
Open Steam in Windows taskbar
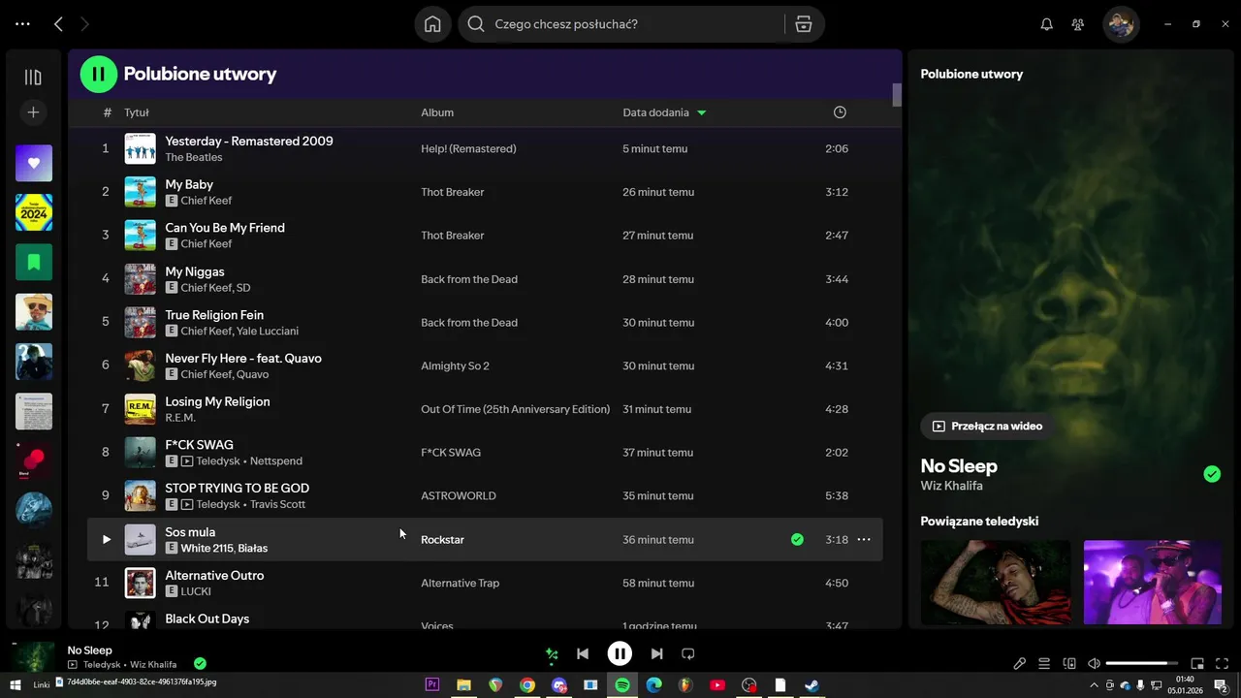pyautogui.click(x=812, y=685)
